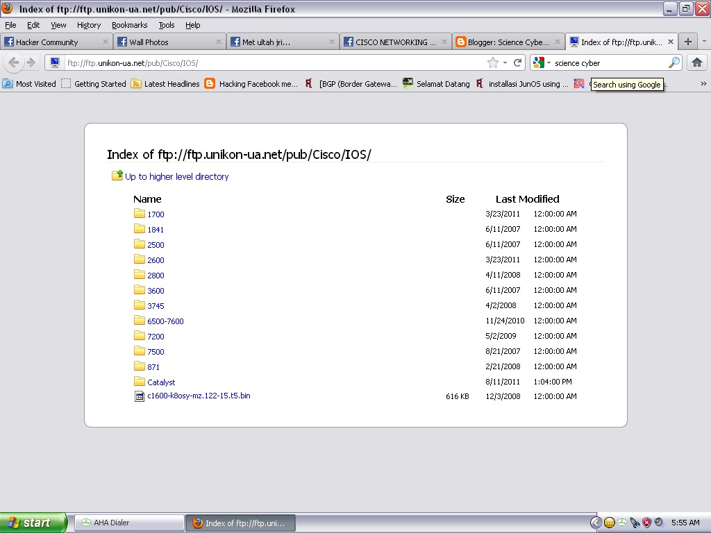This screenshot has height=533, width=711.
Task: Open the folder icon next to 2800
Action: [140, 275]
